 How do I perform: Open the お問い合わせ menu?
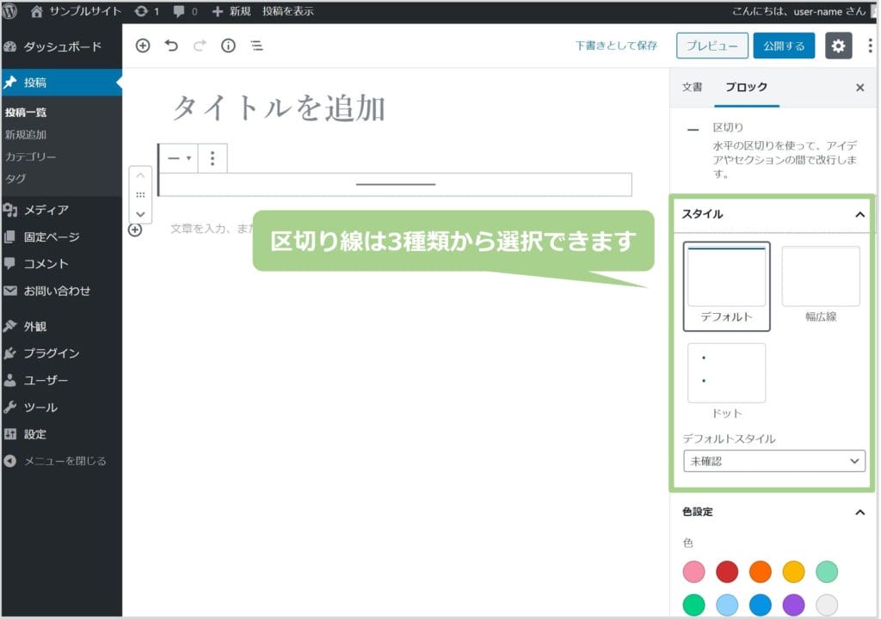pos(61,291)
